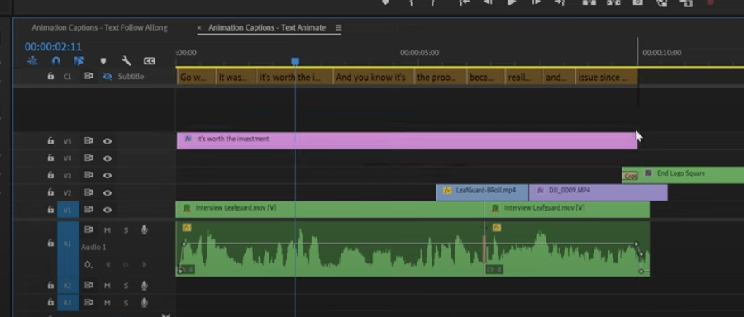Open Audio 1 keyframe options dropdown

coord(88,264)
